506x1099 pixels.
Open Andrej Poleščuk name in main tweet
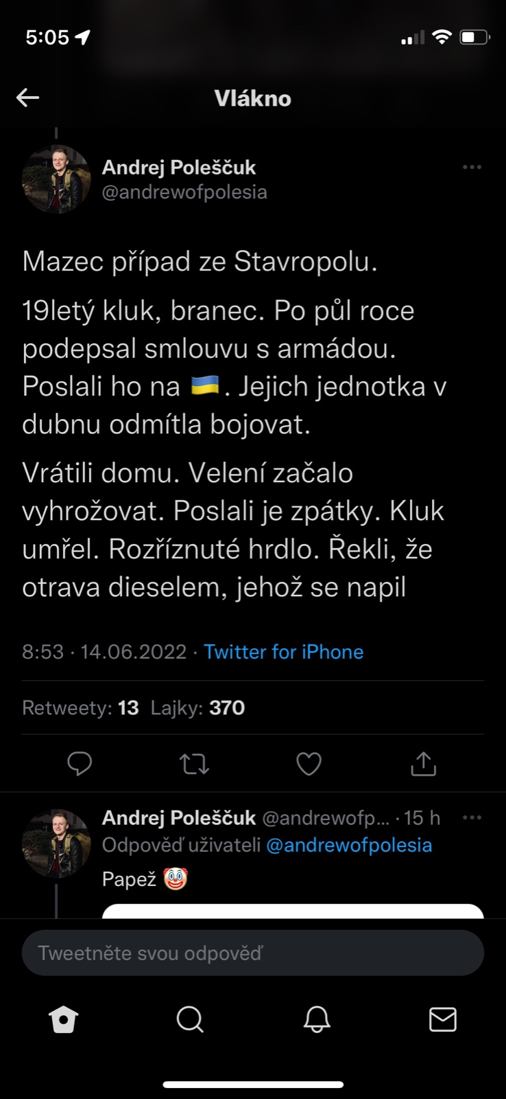click(x=178, y=167)
